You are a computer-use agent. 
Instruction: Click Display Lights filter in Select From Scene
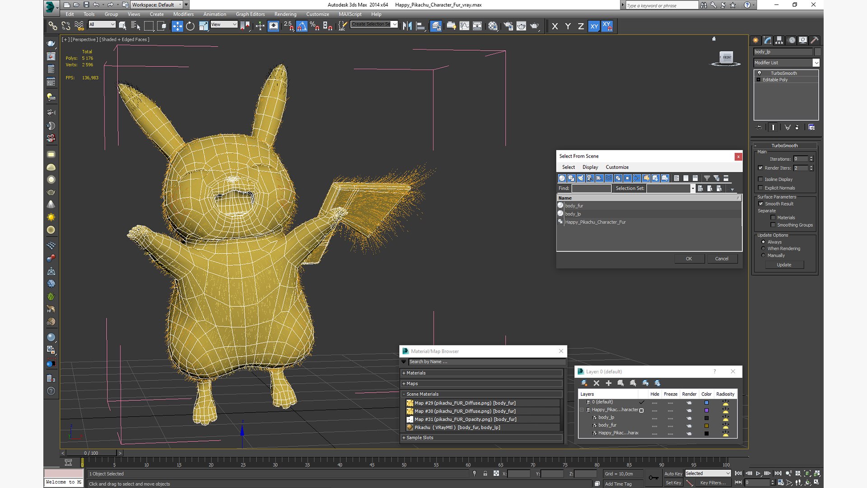click(581, 178)
